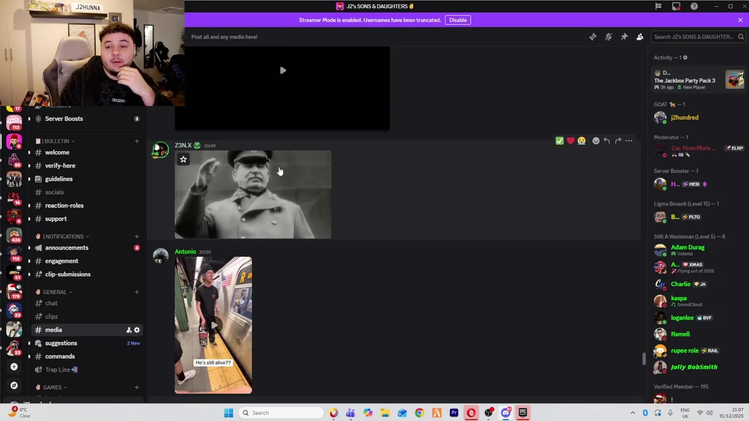Open the Discord inbox icon
Screen dimensions: 749x421
(x=676, y=6)
